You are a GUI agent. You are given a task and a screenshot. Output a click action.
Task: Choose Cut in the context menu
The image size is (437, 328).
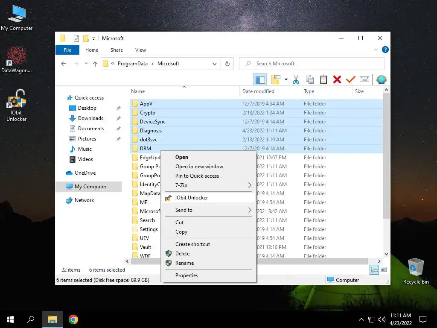(209, 222)
